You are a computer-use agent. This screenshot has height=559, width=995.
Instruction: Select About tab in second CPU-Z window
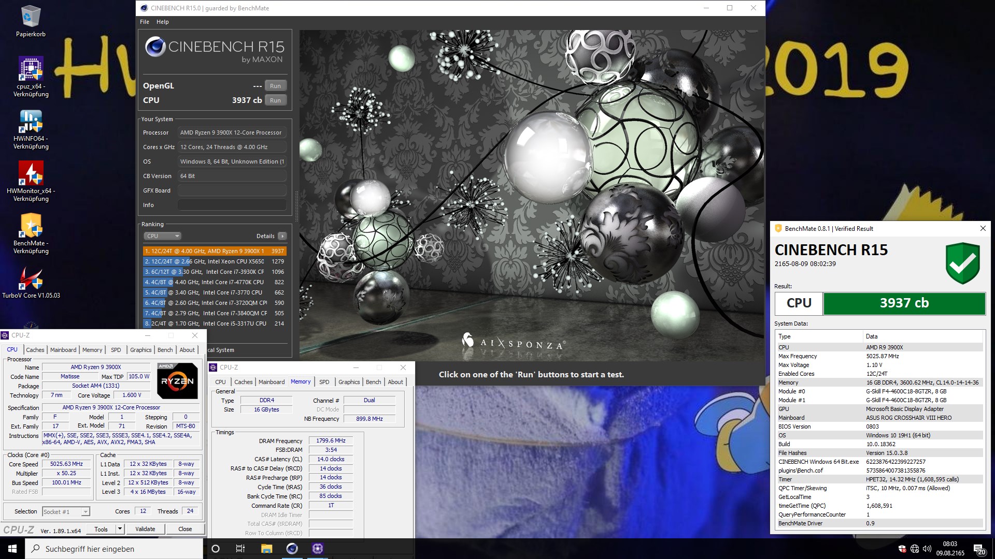(x=395, y=382)
